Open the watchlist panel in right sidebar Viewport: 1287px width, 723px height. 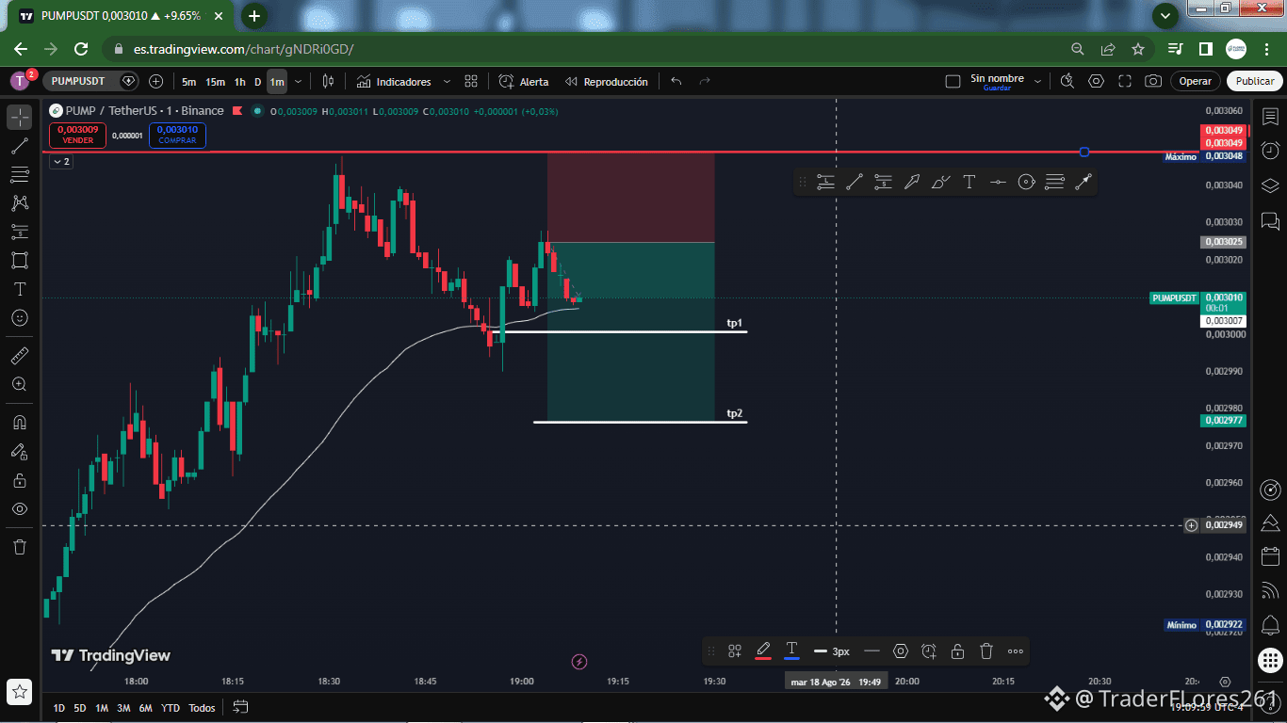click(x=1270, y=117)
